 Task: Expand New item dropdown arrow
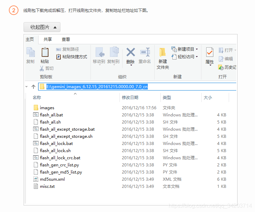[197, 49]
